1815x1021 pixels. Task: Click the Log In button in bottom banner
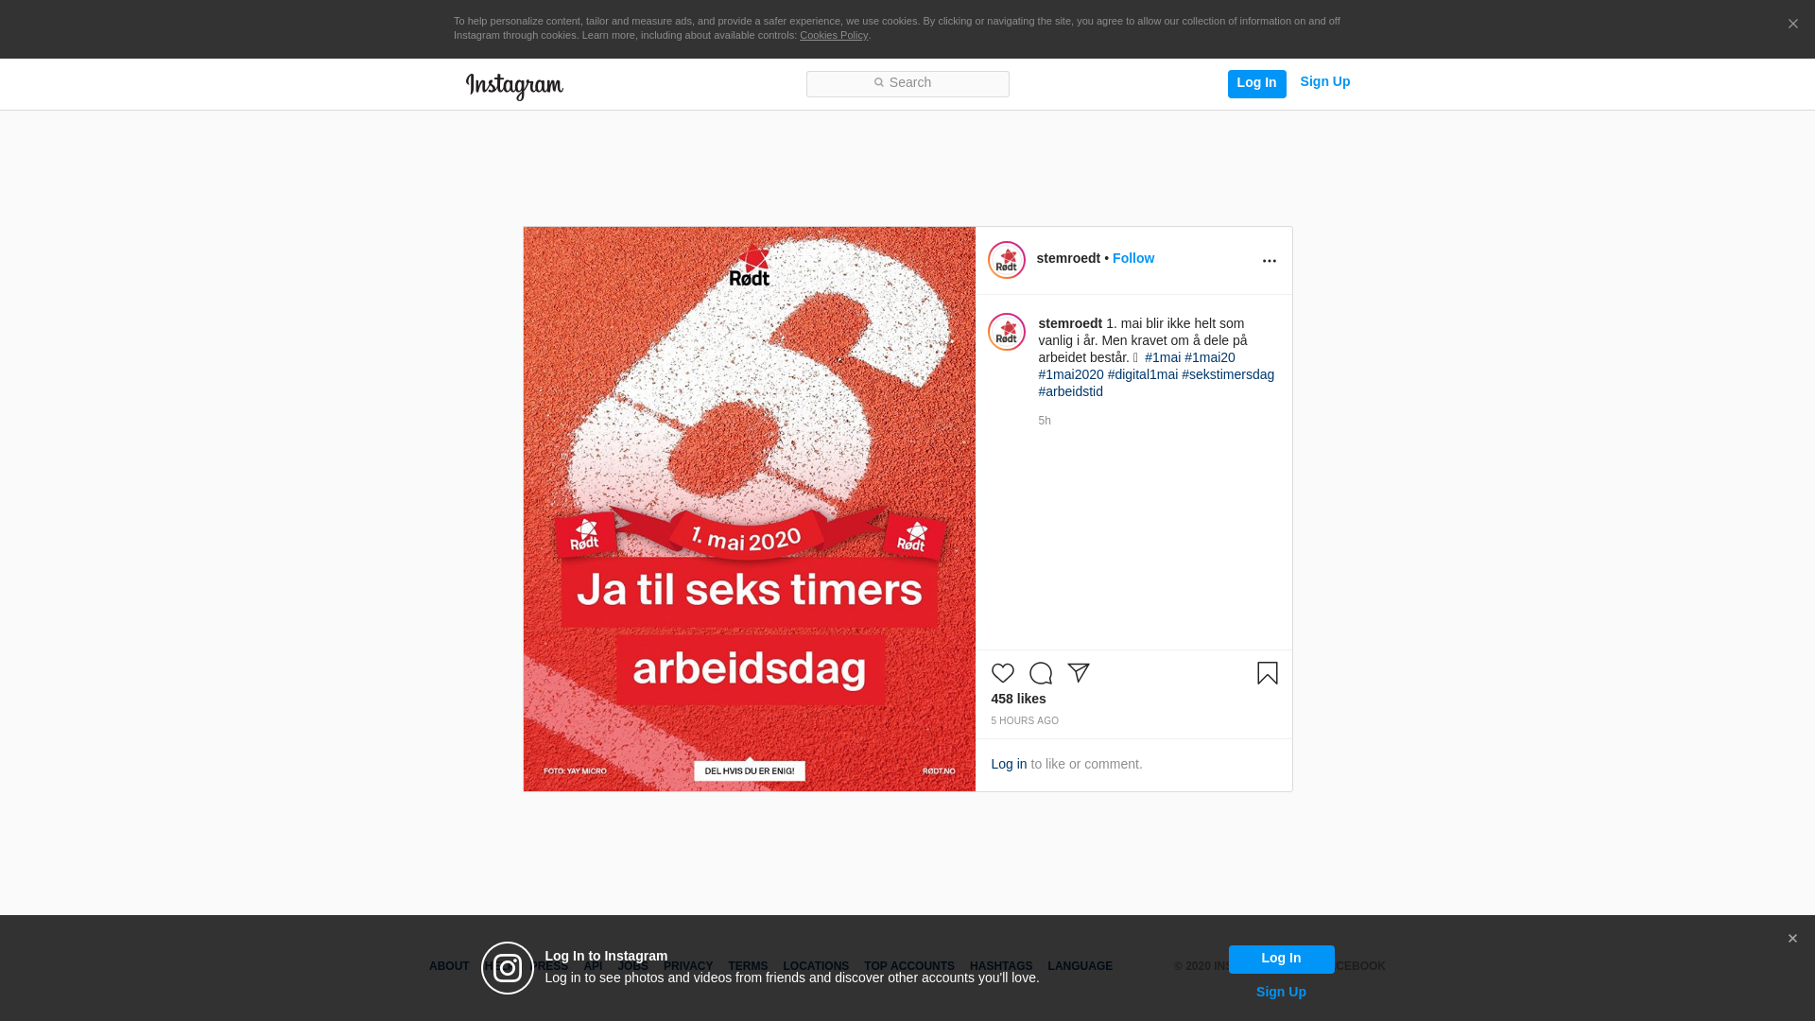tap(1282, 959)
